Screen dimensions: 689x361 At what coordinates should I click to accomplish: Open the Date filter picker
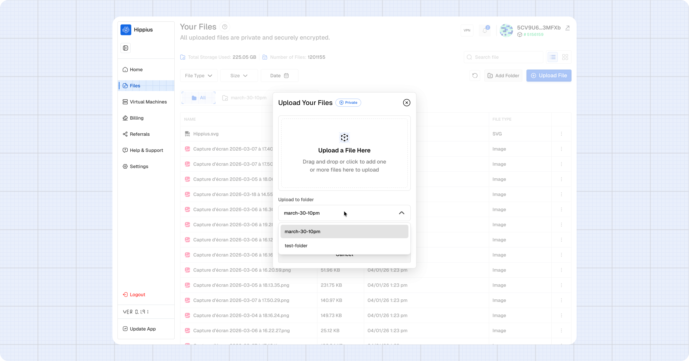(x=279, y=76)
